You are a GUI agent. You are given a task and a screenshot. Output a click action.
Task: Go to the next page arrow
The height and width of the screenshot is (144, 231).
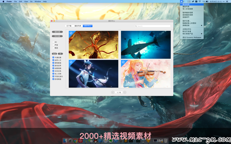[125, 92]
